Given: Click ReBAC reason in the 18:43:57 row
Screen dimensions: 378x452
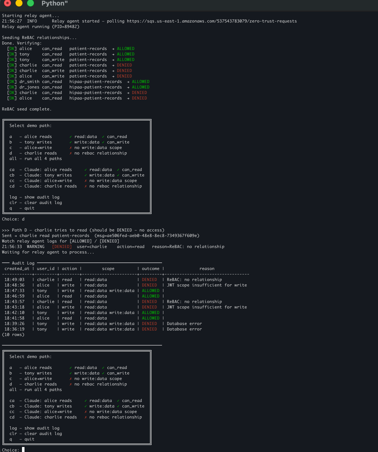Looking at the screenshot, I should (x=194, y=302).
